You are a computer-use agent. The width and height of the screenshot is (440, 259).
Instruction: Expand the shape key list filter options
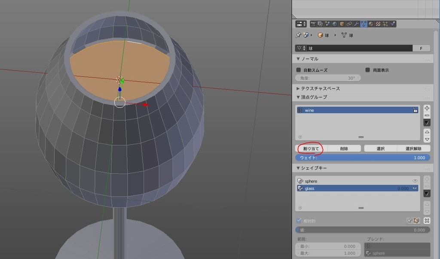click(x=300, y=208)
